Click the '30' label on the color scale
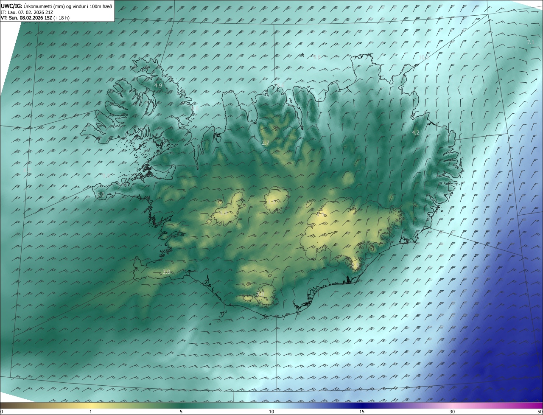 pyautogui.click(x=452, y=412)
